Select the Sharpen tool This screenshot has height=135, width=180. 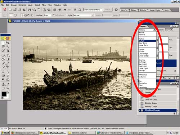(8, 72)
